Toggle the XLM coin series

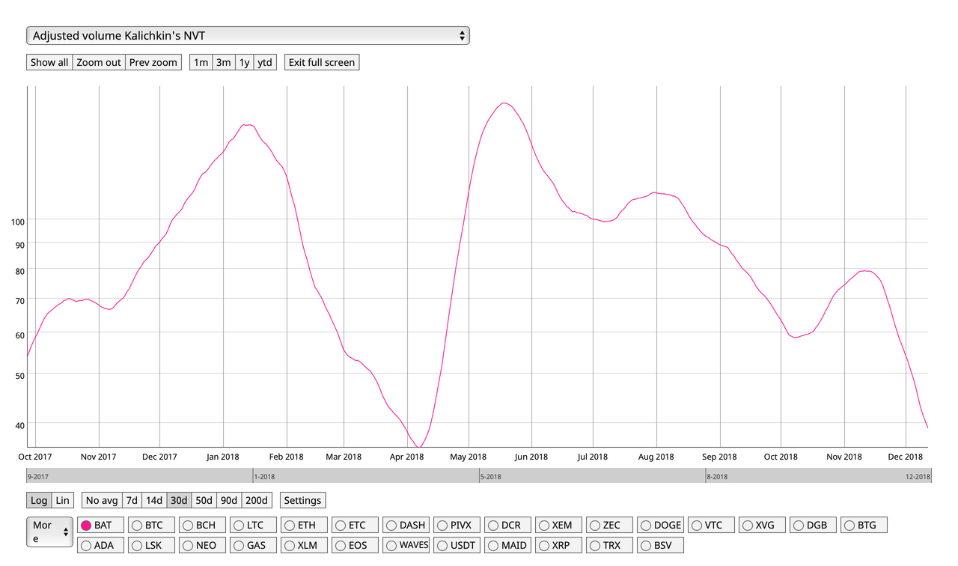click(305, 545)
